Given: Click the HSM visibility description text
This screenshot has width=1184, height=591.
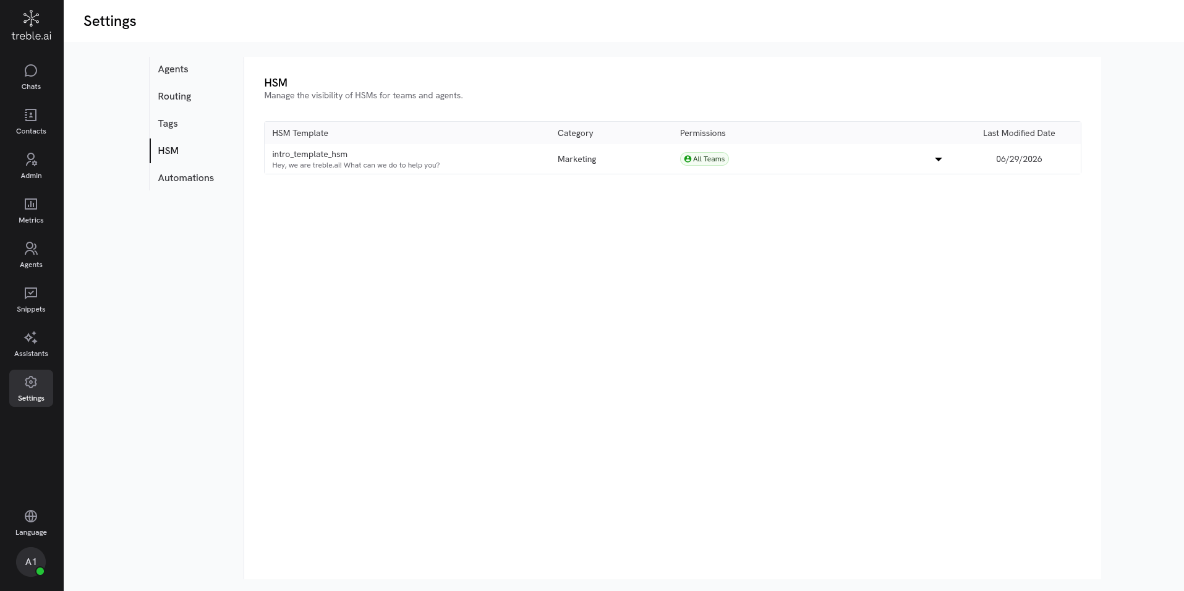Looking at the screenshot, I should click(x=364, y=95).
